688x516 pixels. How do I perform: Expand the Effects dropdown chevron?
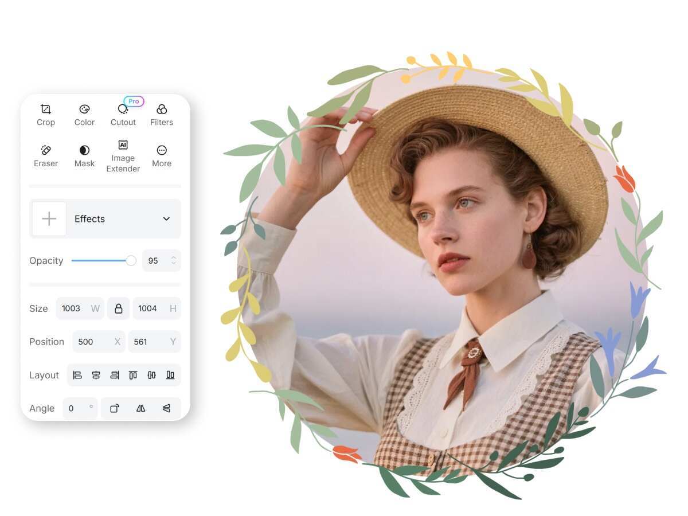point(166,219)
